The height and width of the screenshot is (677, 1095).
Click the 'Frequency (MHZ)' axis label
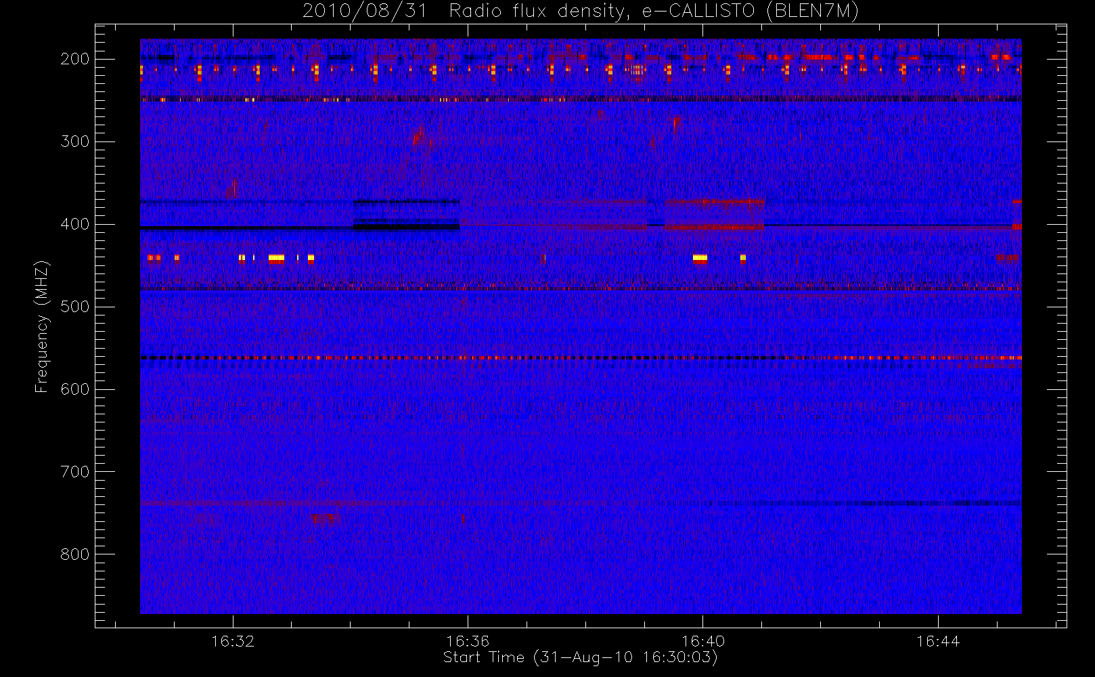42,326
